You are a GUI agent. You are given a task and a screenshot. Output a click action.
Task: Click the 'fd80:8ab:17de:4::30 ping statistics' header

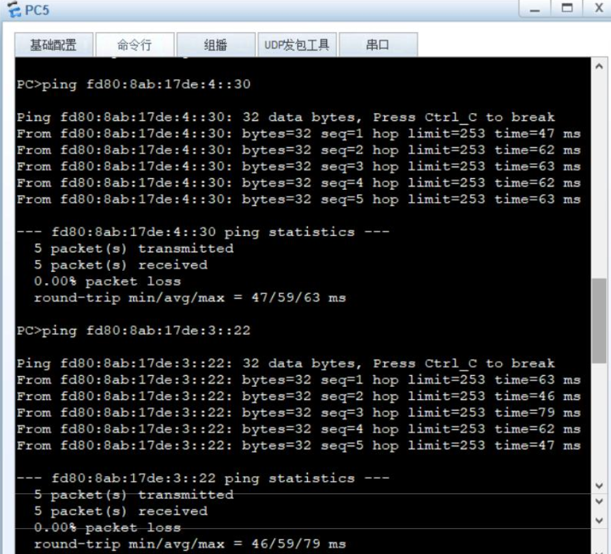tap(203, 232)
